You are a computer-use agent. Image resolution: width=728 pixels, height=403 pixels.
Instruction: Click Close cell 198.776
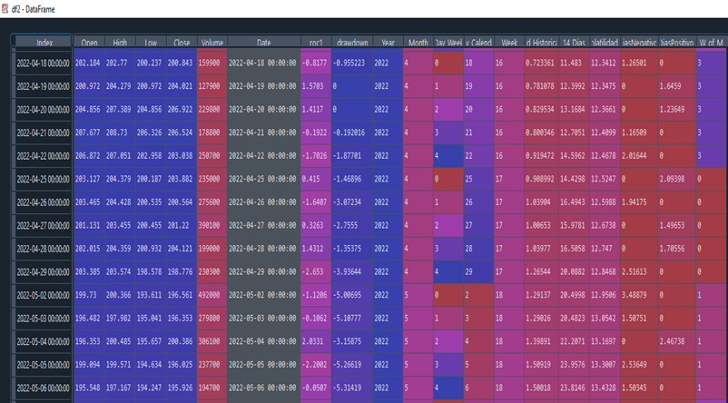click(x=182, y=272)
